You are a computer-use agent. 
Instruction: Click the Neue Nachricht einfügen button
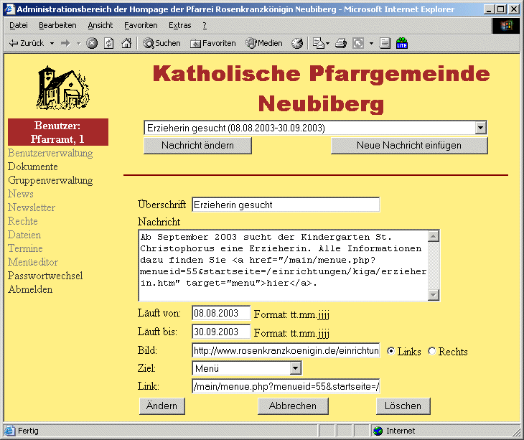(409, 145)
